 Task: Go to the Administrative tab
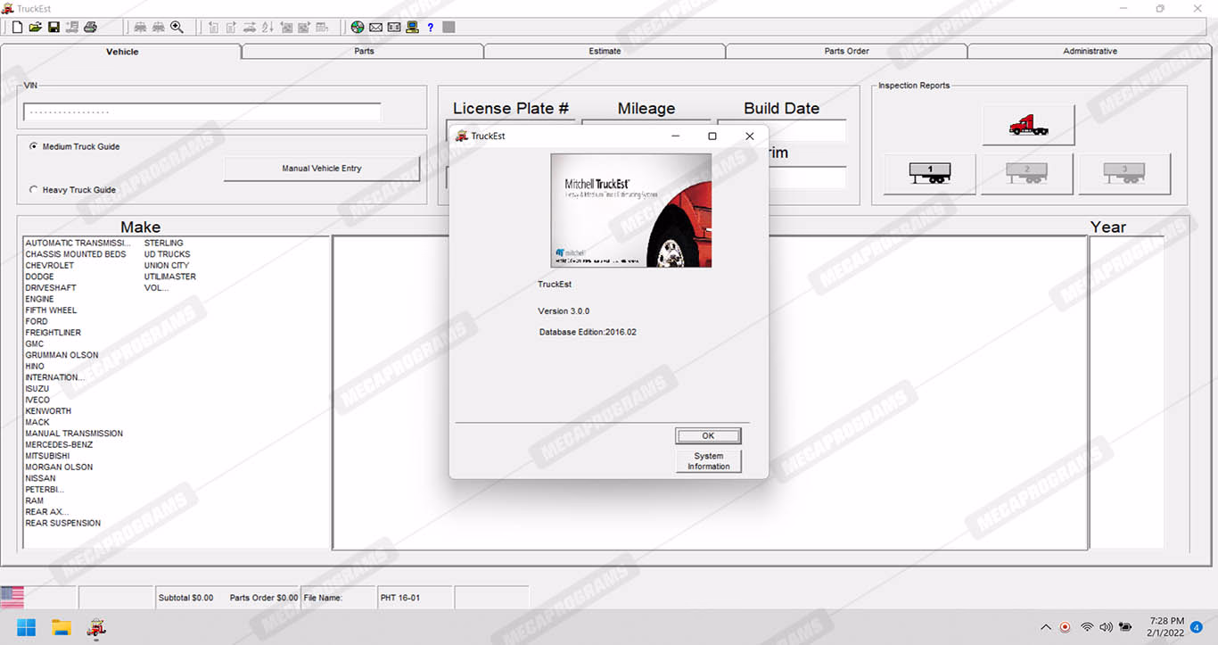(1090, 51)
